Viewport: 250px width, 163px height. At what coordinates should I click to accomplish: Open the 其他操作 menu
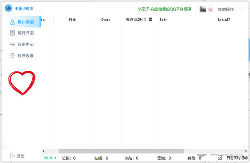click(x=226, y=10)
